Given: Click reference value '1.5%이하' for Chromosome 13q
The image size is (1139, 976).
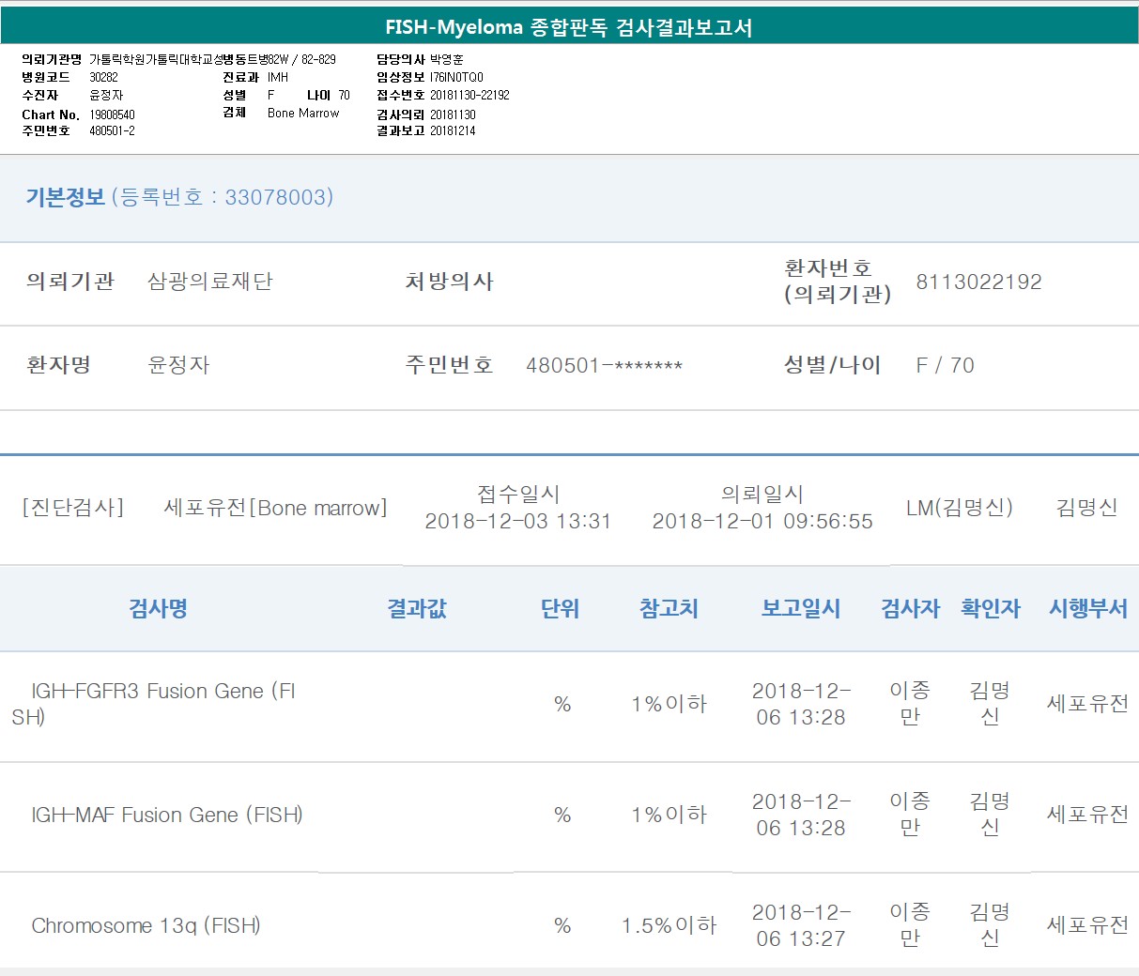Looking at the screenshot, I should pos(669,925).
